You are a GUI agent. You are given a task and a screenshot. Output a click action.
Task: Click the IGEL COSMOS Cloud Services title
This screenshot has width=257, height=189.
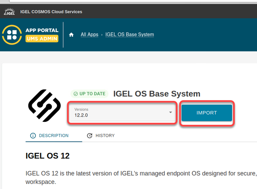[x=51, y=12]
